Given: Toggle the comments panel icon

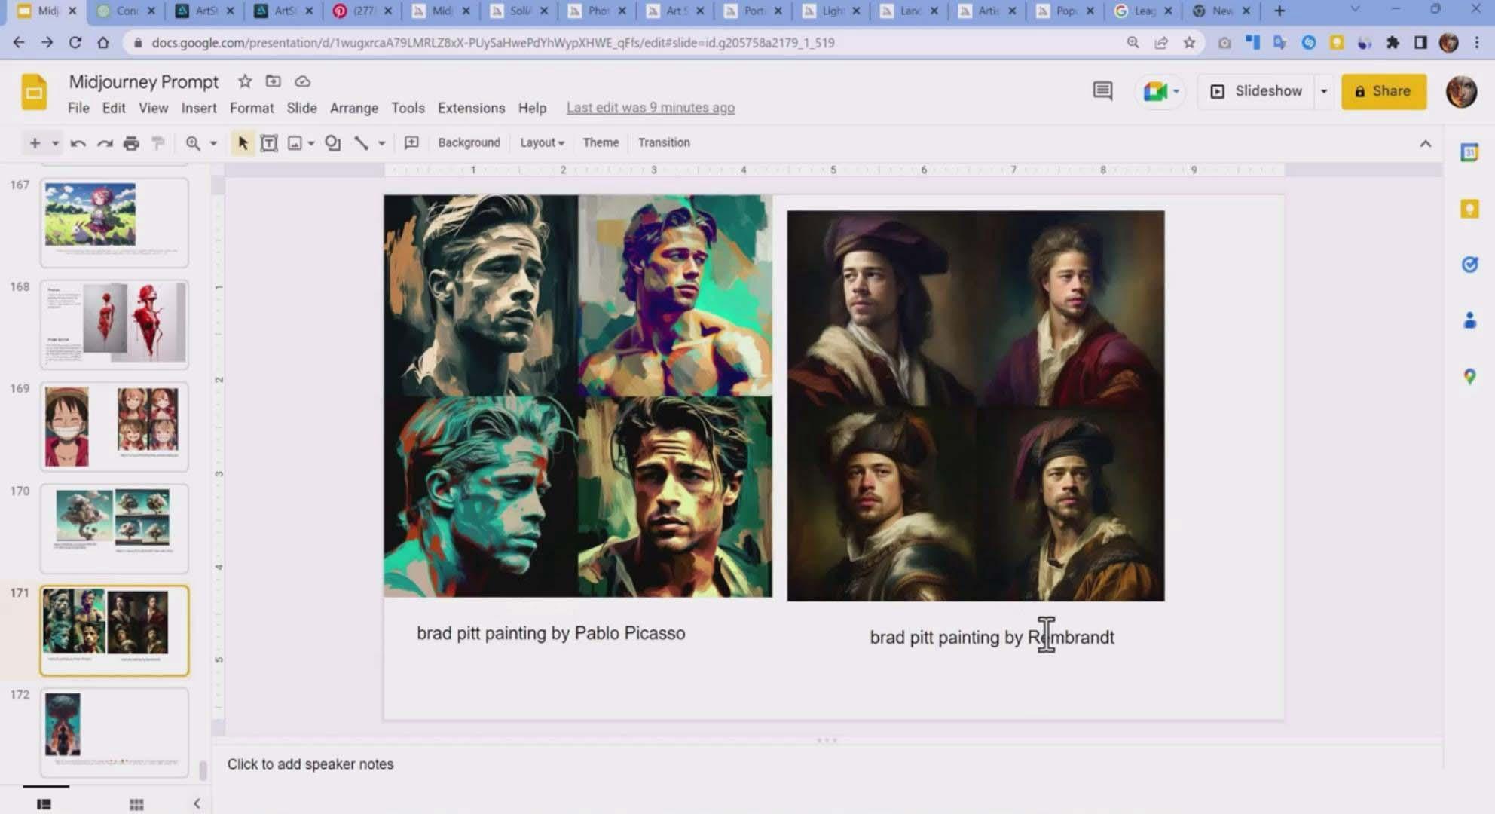Looking at the screenshot, I should (1102, 91).
